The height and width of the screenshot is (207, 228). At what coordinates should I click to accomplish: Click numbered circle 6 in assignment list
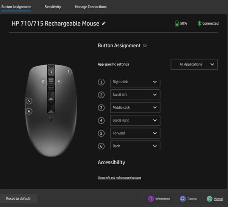coord(101,146)
